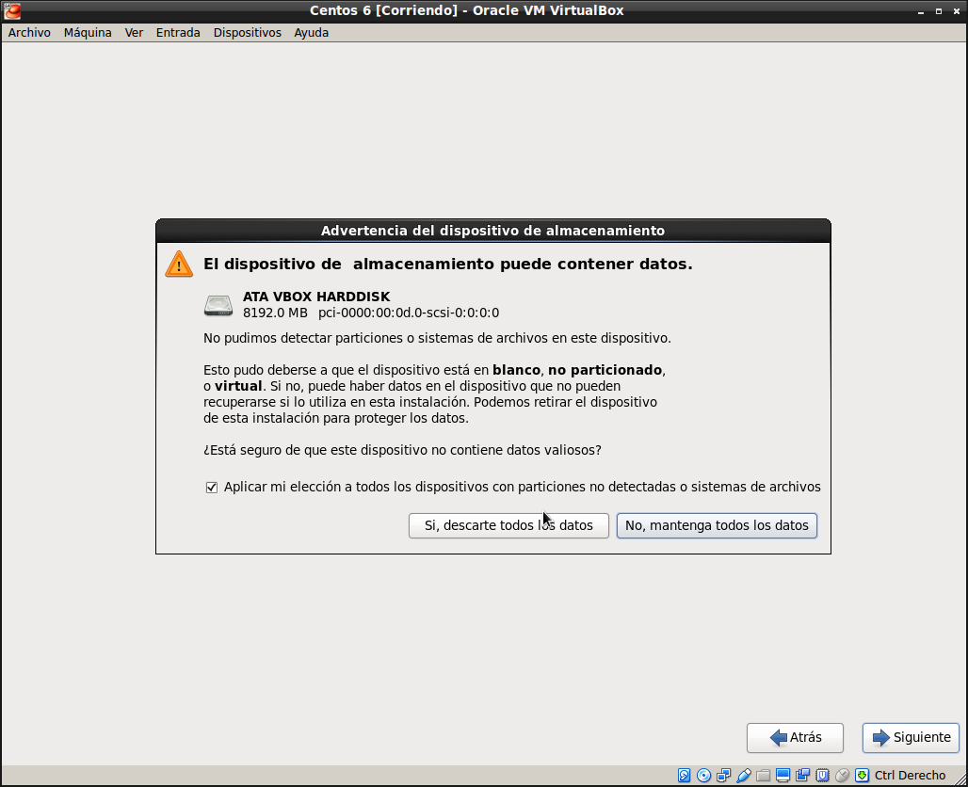Image resolution: width=968 pixels, height=787 pixels.
Task: Click the mouse integration status icon
Action: click(x=843, y=776)
